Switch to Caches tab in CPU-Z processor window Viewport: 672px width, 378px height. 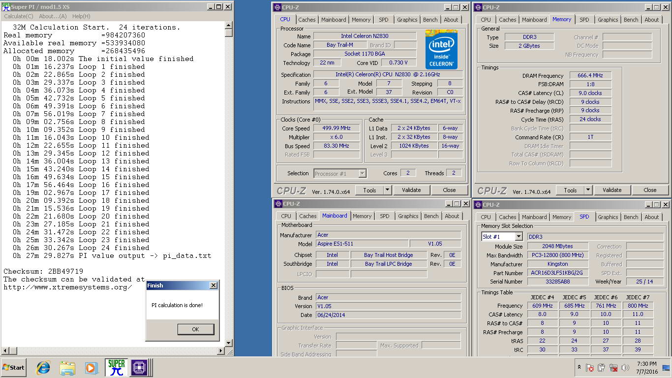307,20
